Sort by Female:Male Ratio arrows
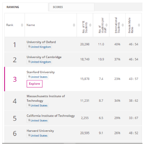The width and height of the screenshot is (144, 146). (x=139, y=25)
